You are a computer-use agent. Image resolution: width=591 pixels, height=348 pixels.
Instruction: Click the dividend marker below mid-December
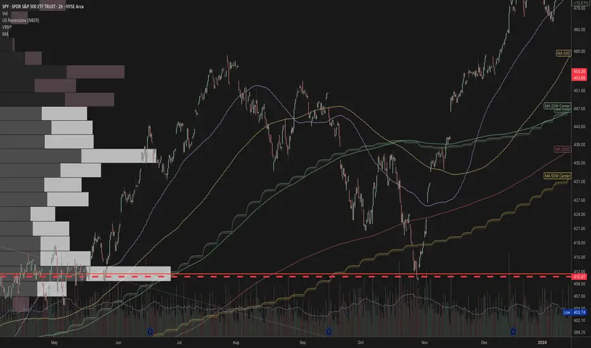[x=513, y=332]
